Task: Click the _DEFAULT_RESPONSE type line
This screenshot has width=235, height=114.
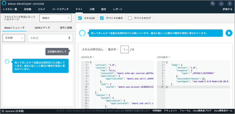Action: pos(198,73)
